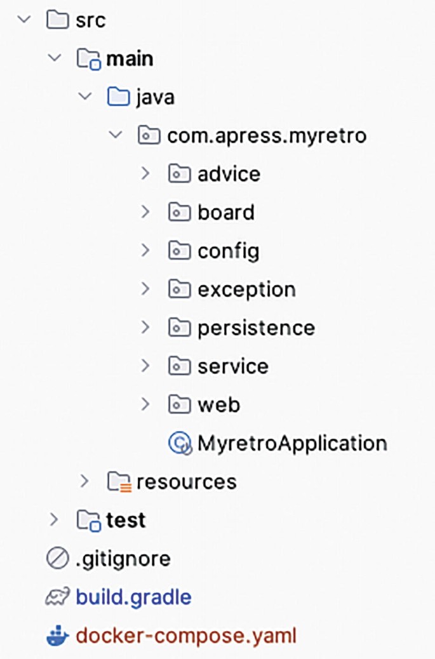Expand the advice package node

(x=145, y=173)
